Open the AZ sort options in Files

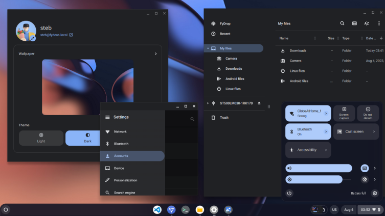click(367, 23)
